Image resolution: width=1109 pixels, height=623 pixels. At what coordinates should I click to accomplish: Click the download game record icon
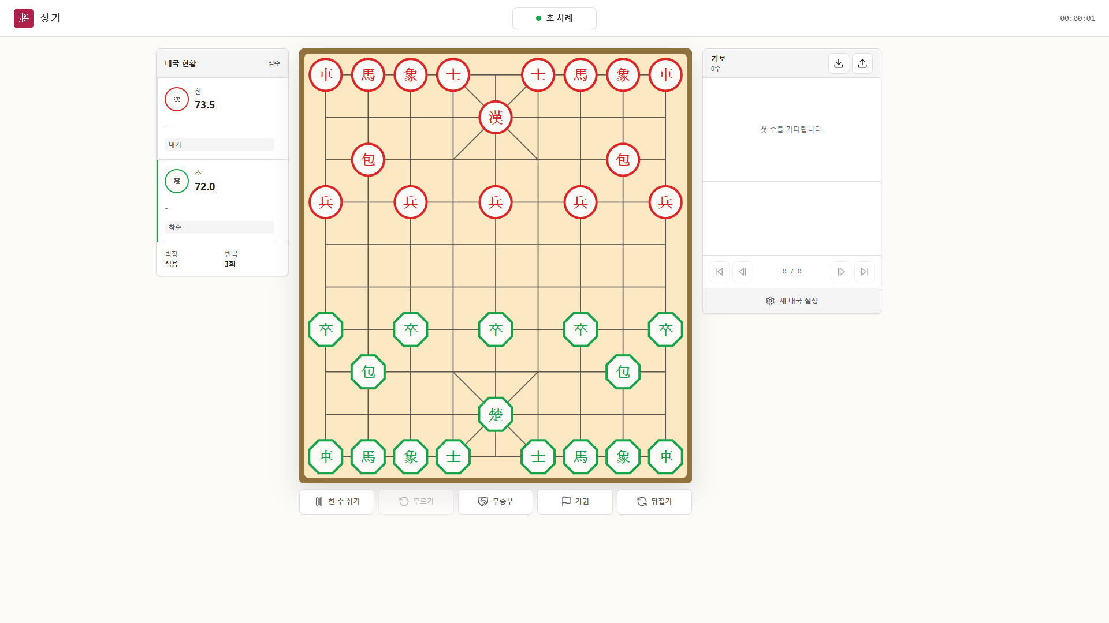(839, 63)
